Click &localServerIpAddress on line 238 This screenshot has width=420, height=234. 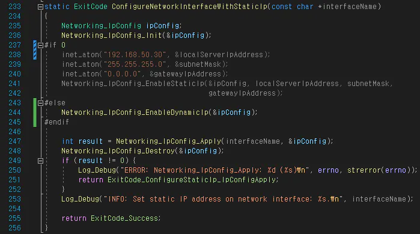(219, 55)
